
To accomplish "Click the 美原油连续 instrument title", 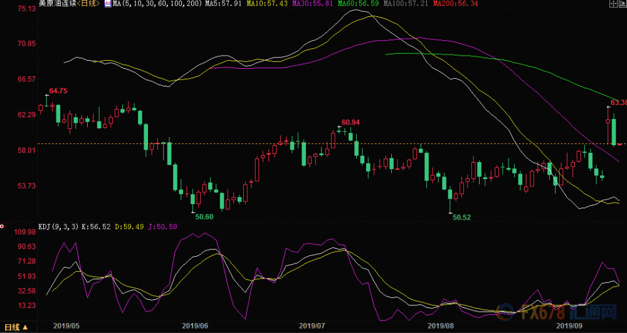I will (58, 4).
